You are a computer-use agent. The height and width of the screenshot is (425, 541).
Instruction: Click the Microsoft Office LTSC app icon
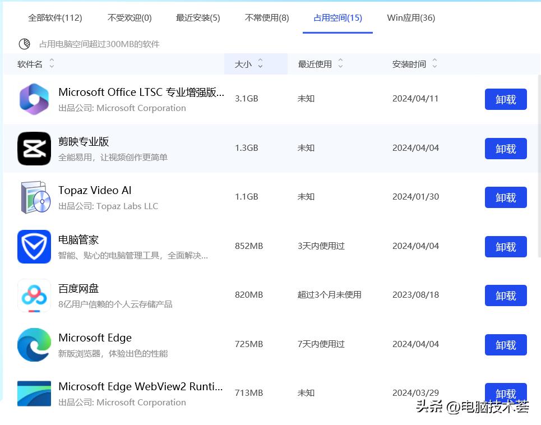click(x=34, y=99)
